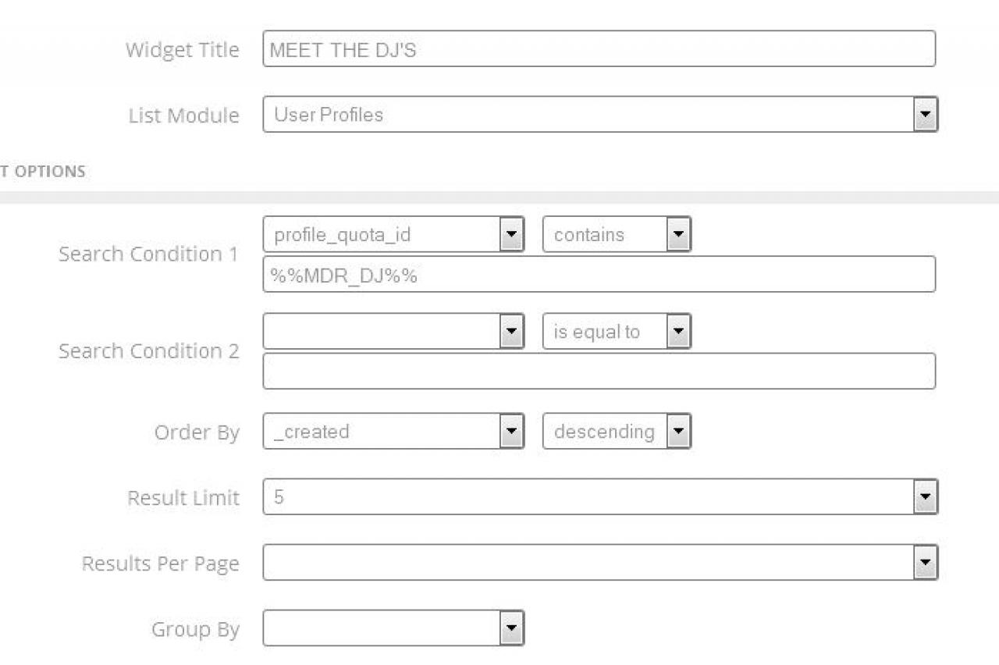Click the arrow beside 'descending'

pyautogui.click(x=678, y=432)
